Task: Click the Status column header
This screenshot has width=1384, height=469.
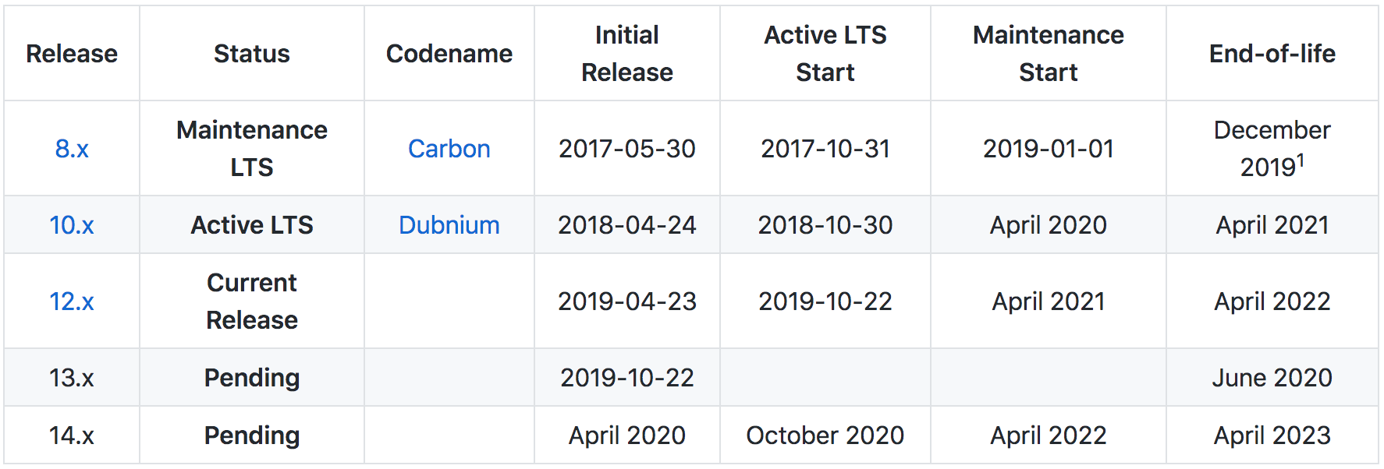Action: 252,54
